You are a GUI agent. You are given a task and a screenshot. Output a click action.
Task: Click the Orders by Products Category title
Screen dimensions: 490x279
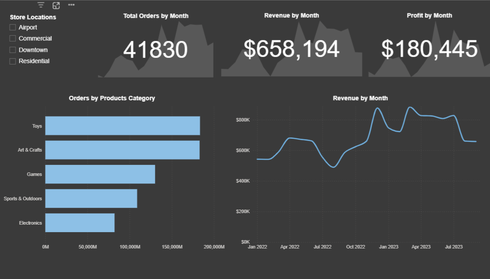112,98
